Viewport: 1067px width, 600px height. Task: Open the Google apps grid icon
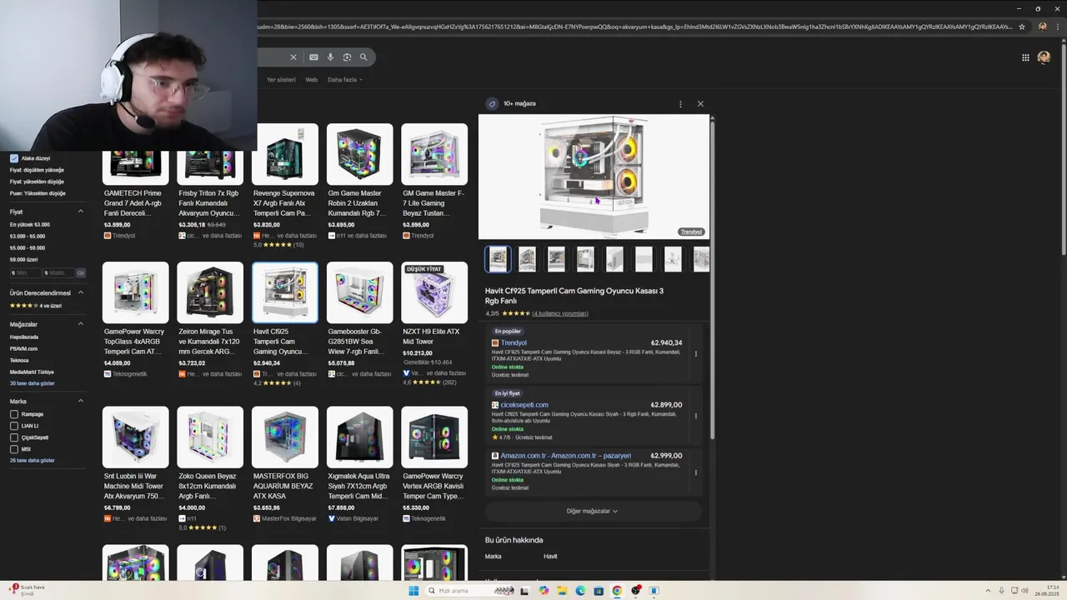pos(1025,57)
